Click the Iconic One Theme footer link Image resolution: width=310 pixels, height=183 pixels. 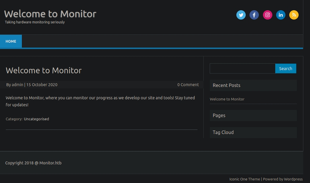tap(245, 179)
